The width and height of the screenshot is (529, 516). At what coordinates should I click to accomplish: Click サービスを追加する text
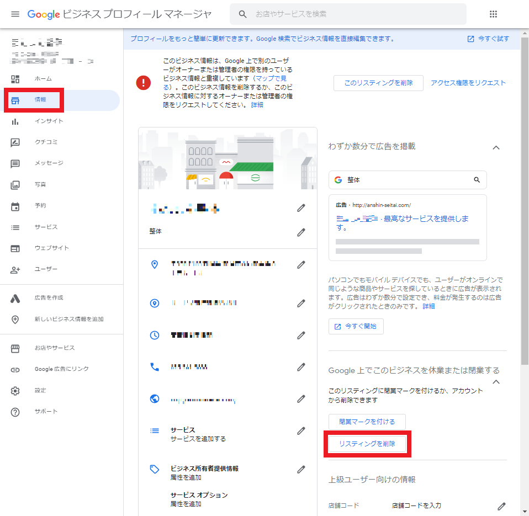[198, 439]
